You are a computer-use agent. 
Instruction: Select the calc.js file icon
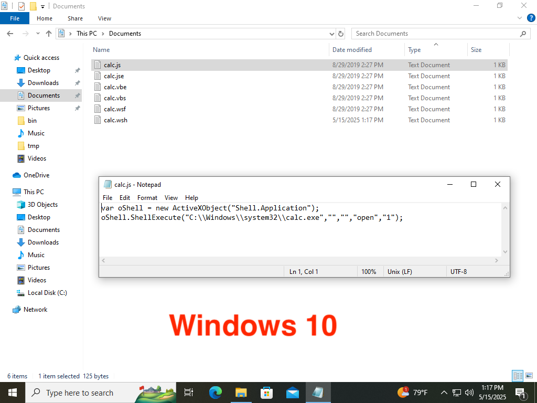pyautogui.click(x=98, y=65)
